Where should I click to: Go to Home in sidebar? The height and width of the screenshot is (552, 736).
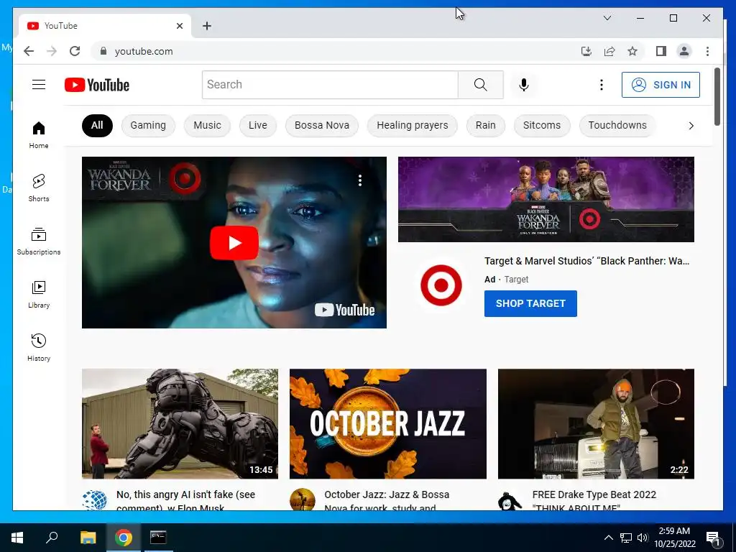[39, 134]
